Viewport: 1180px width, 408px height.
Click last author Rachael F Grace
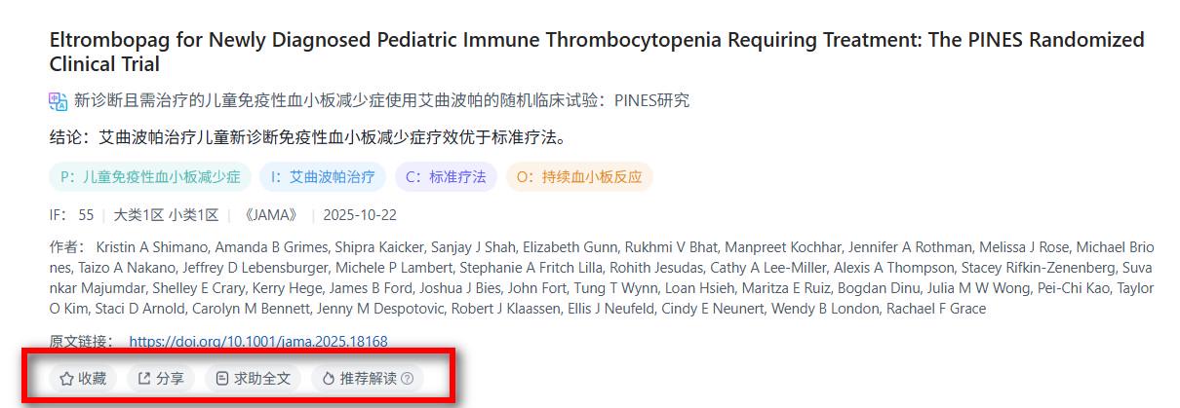pos(935,309)
